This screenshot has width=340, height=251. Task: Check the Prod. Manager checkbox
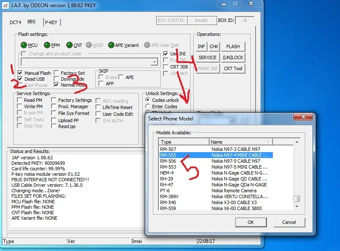[54, 106]
